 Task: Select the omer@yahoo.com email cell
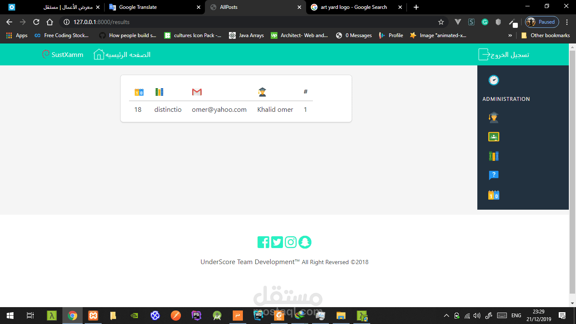[219, 110]
